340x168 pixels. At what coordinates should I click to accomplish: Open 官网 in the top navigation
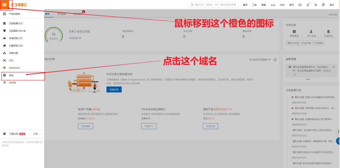click(x=291, y=5)
